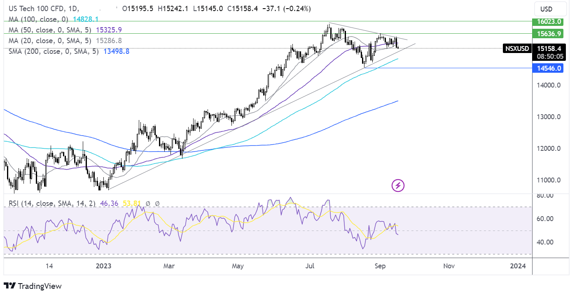The width and height of the screenshot is (570, 293).
Task: Click the TradingView logo at bottom left
Action: [33, 286]
